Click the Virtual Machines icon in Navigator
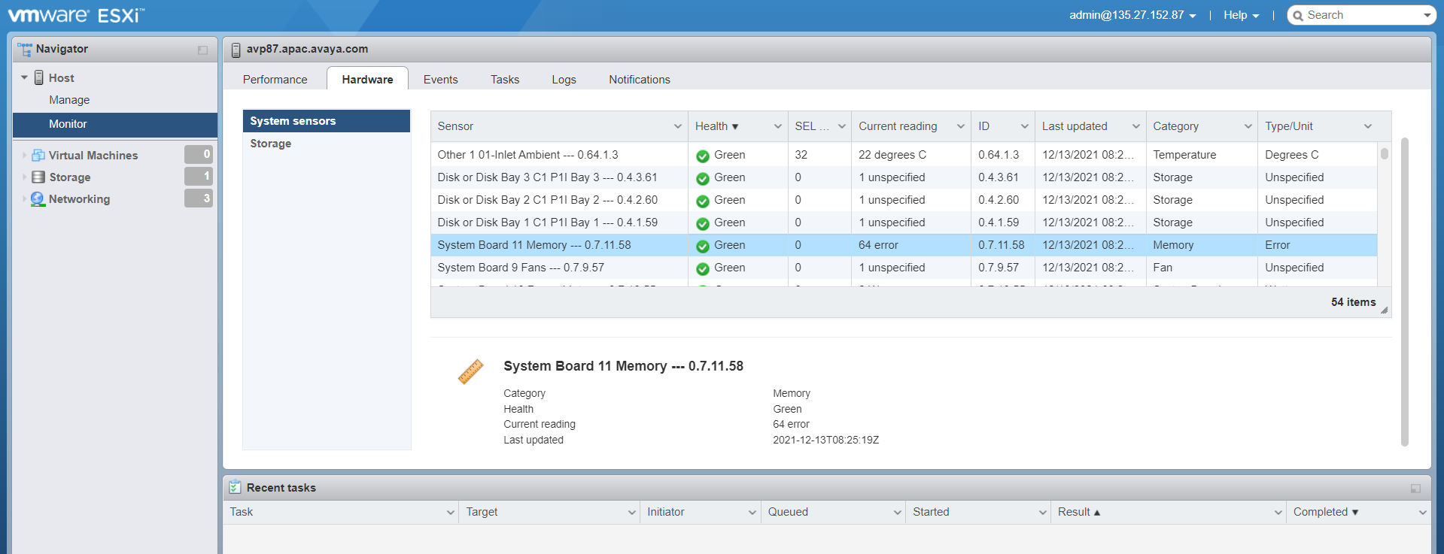1444x554 pixels. click(38, 155)
